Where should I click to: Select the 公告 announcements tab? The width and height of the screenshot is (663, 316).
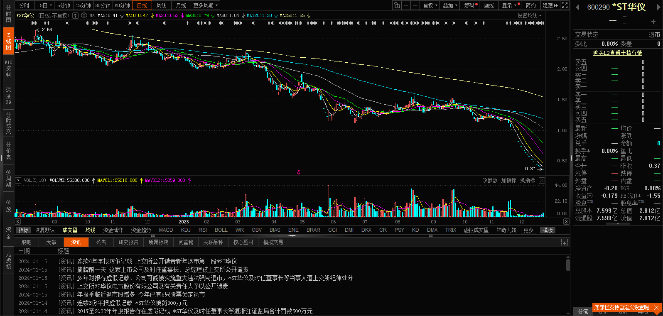pos(101,242)
